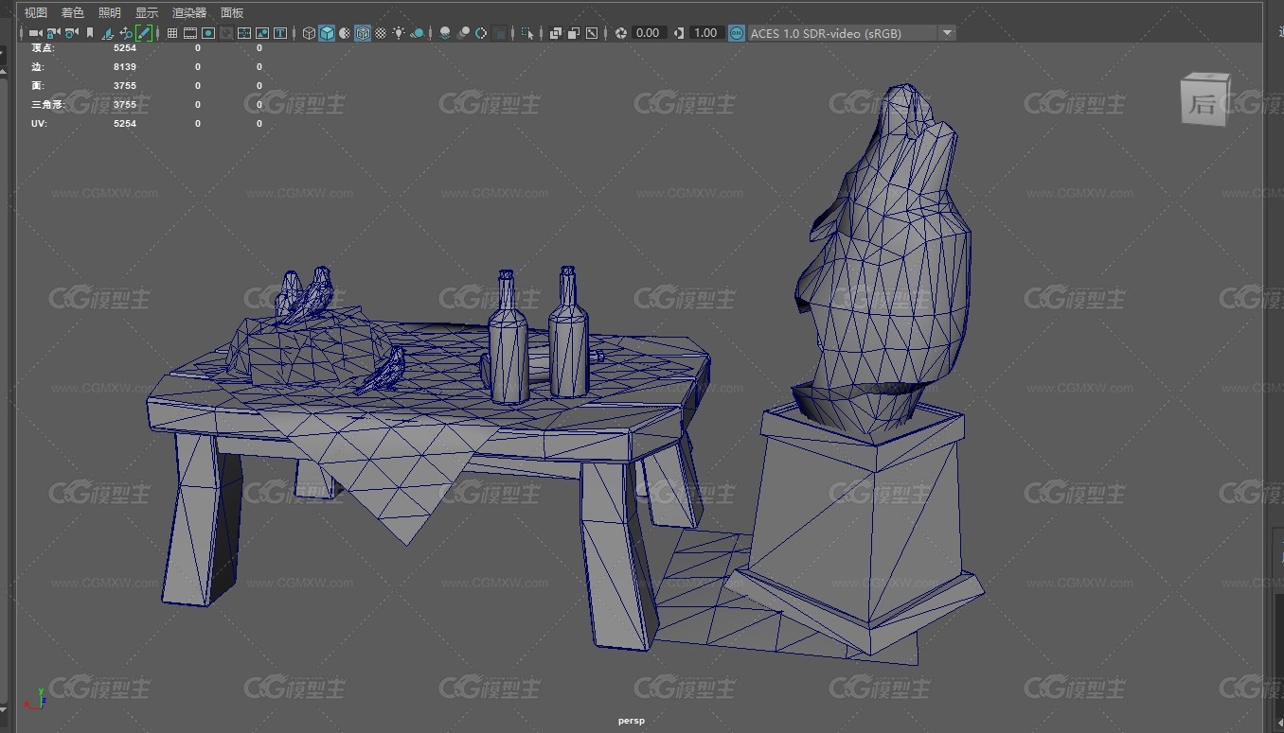Image resolution: width=1284 pixels, height=733 pixels.
Task: Toggle the Safe Title display
Action: point(280,33)
